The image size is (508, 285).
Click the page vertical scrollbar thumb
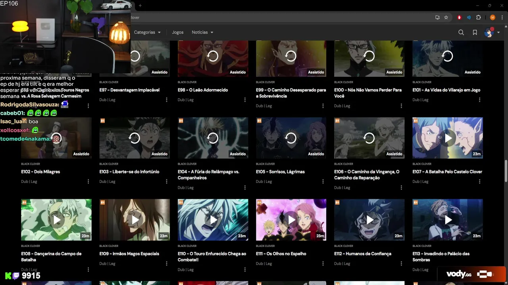click(x=506, y=171)
